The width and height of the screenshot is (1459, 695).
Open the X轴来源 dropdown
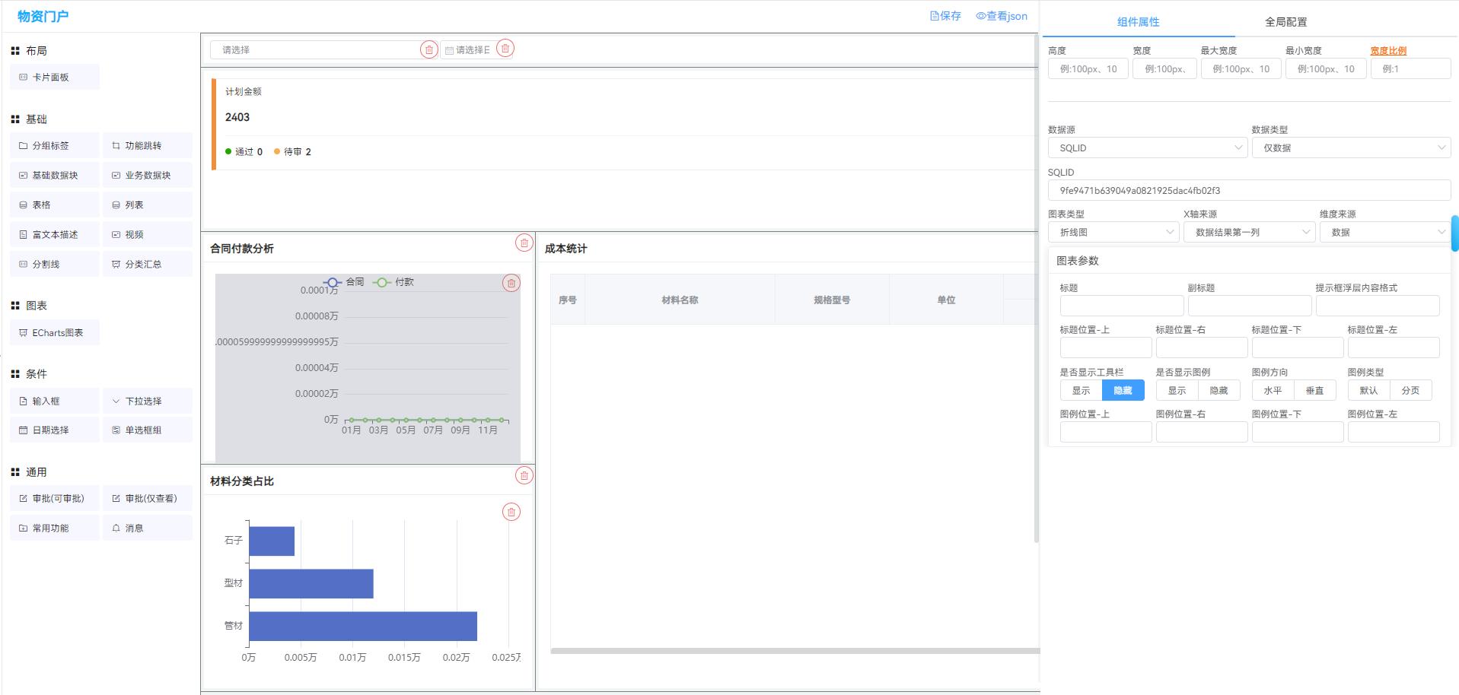1249,233
